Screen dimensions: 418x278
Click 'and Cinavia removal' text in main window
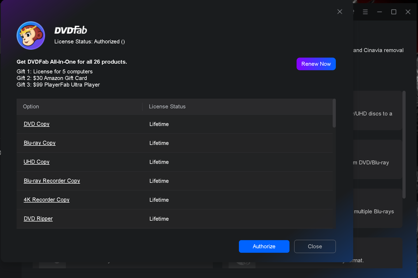[x=378, y=50]
